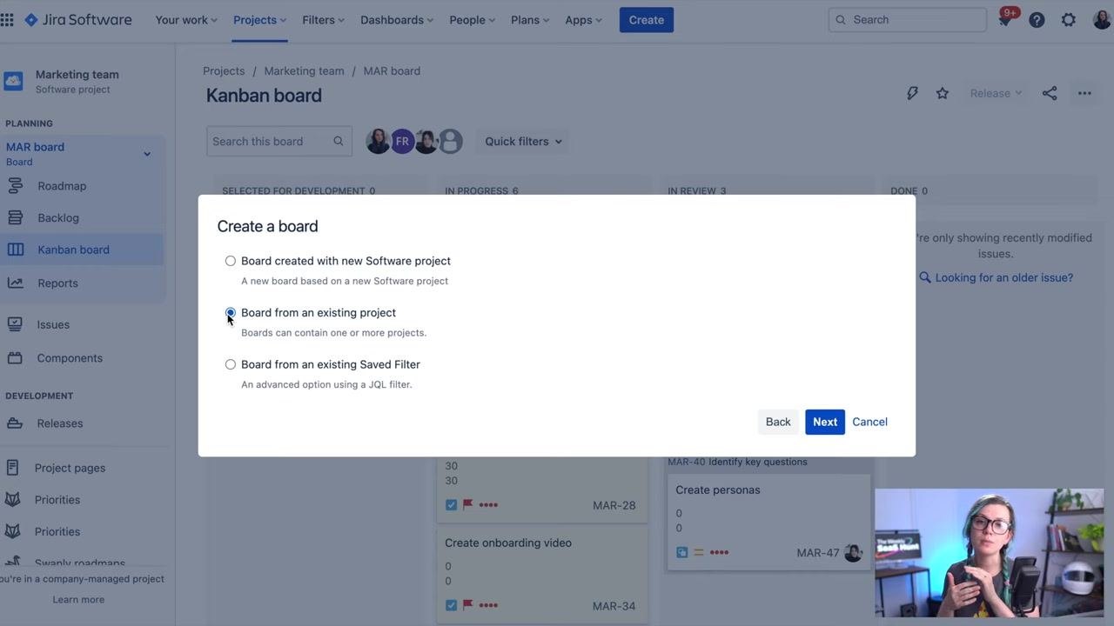Click the Components sidebar icon

[x=15, y=358]
